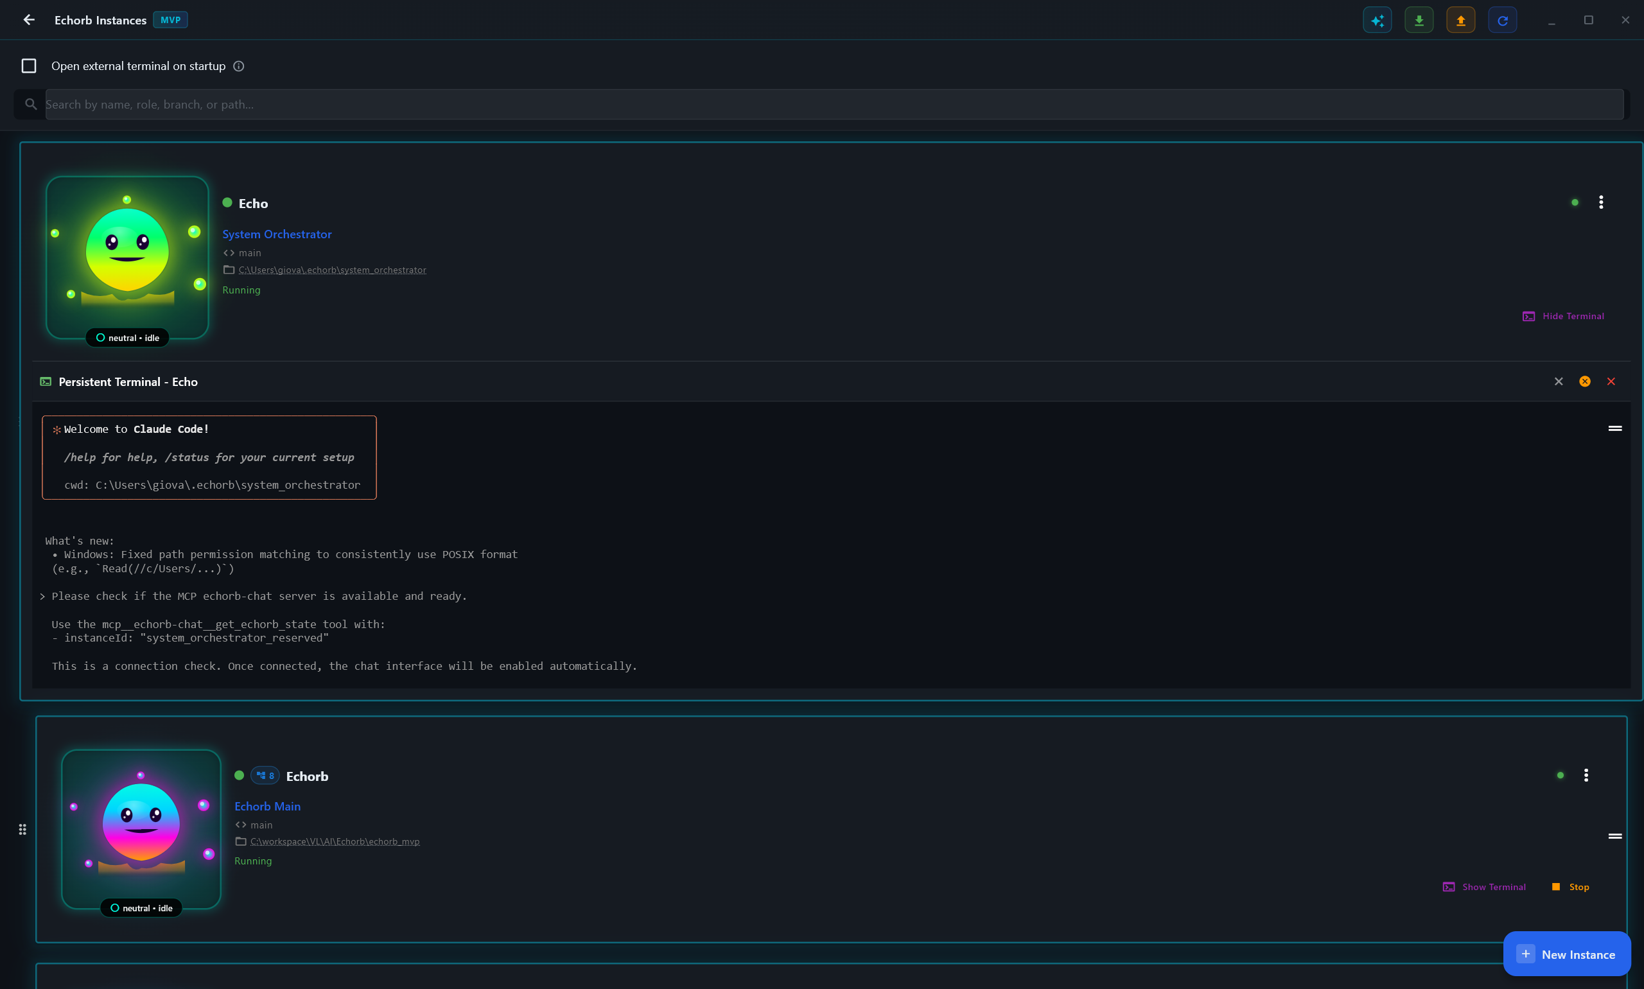Click the New Instance button
The image size is (1644, 989).
tap(1566, 954)
